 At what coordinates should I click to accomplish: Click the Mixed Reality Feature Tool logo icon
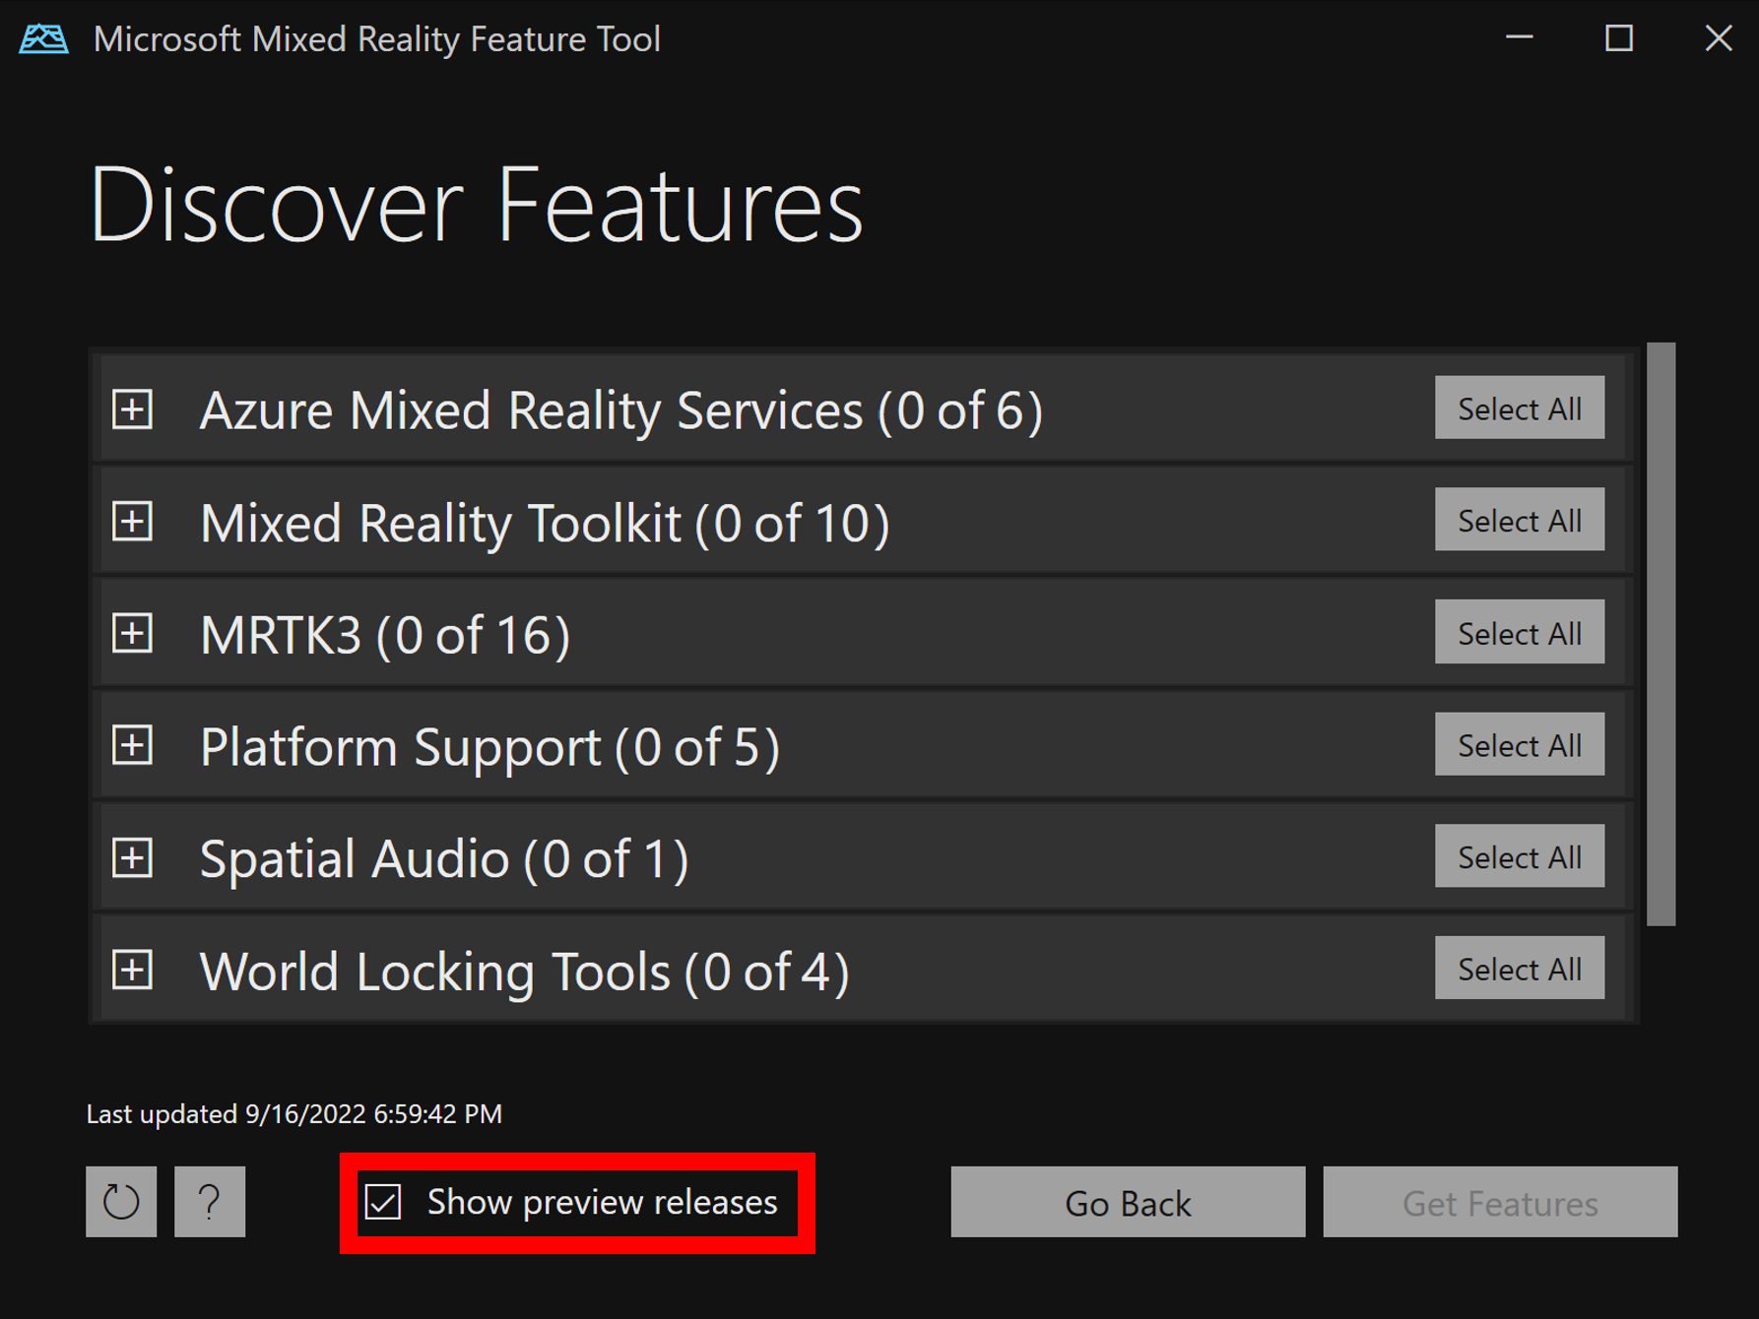(43, 38)
